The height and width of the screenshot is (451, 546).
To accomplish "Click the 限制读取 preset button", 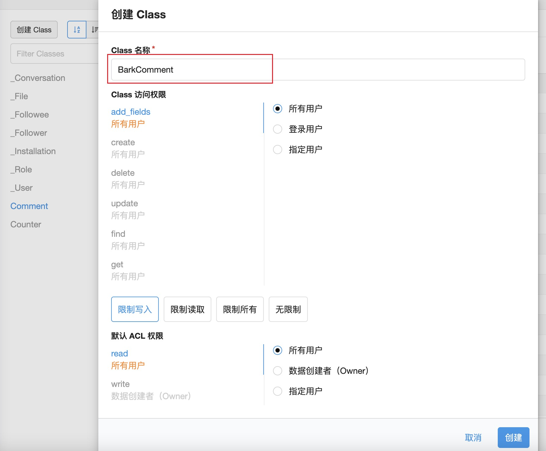I will pos(187,309).
